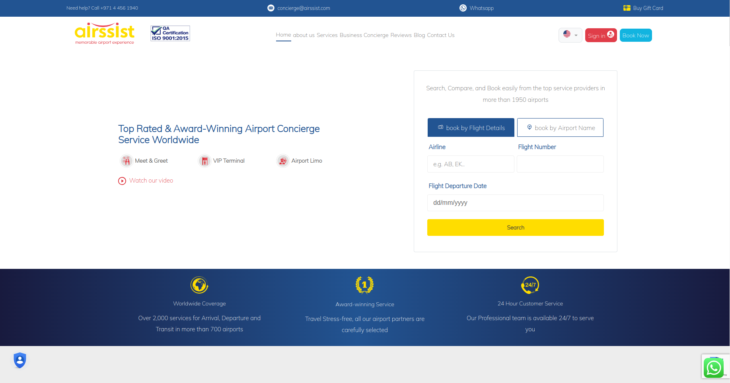Open the Services menu item
This screenshot has height=383, width=730.
pos(327,35)
